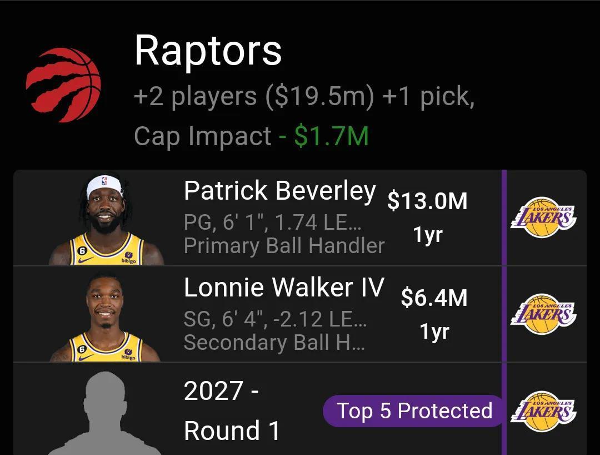Click Beverley's $13.0M salary figure
600x455 pixels.
427,201
